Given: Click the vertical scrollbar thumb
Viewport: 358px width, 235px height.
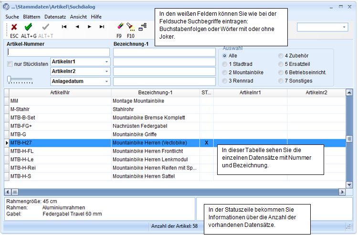Looking at the screenshot, I should pyautogui.click(x=349, y=139).
